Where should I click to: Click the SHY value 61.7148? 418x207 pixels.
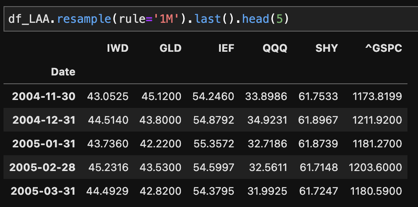(319, 168)
